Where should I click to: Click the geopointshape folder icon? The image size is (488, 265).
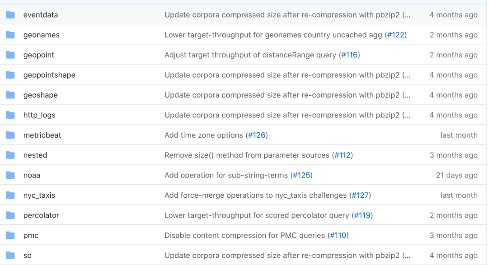pos(10,75)
